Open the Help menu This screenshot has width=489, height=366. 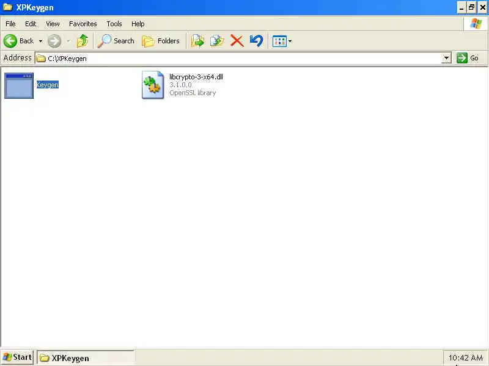pyautogui.click(x=138, y=24)
